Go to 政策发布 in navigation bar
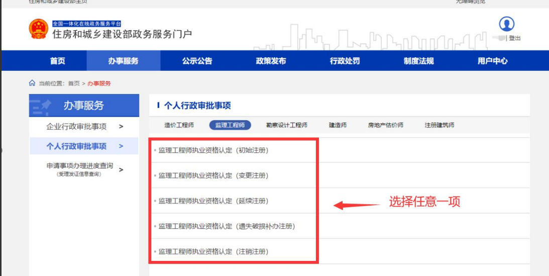This screenshot has height=276, width=549. click(271, 61)
